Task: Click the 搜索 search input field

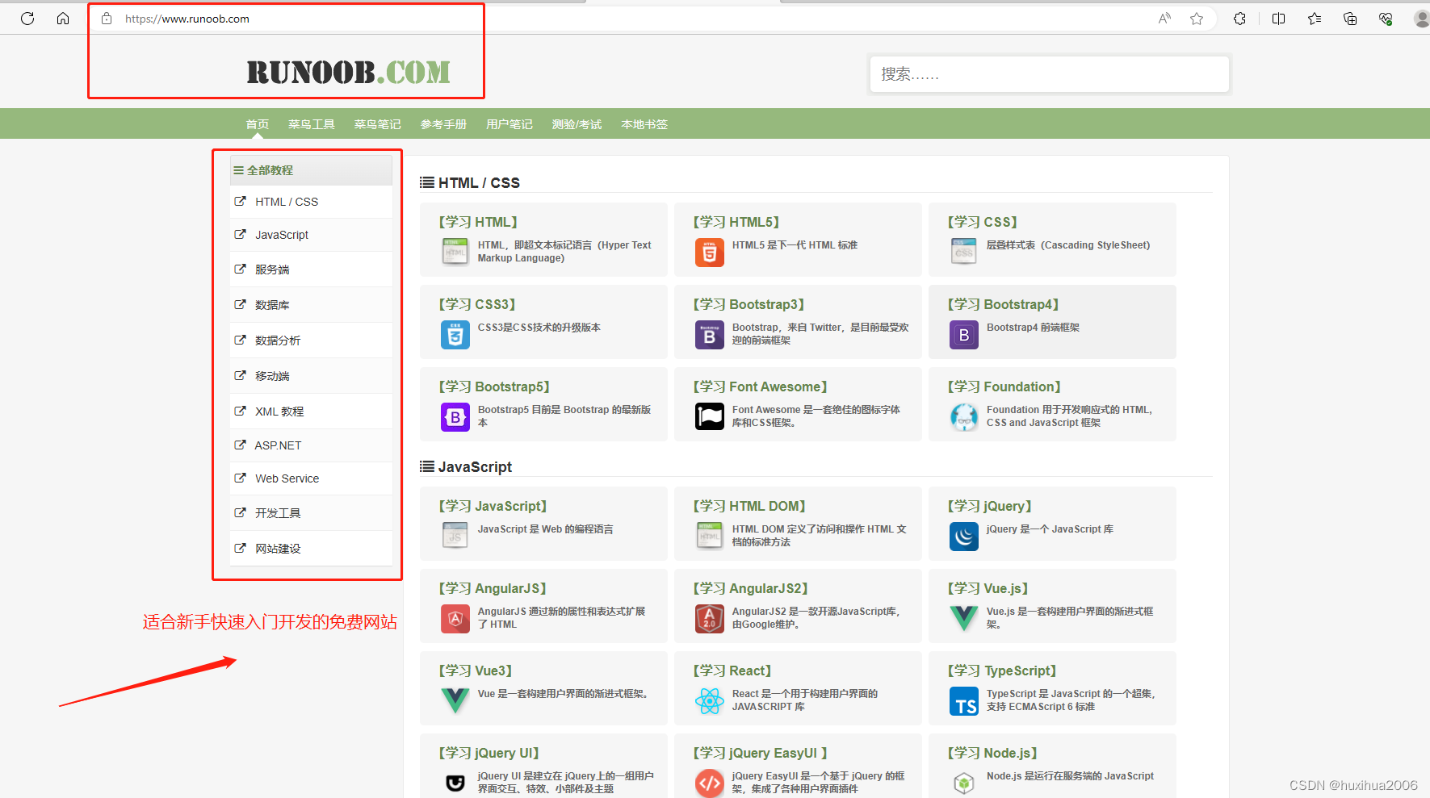Action: coord(1050,74)
